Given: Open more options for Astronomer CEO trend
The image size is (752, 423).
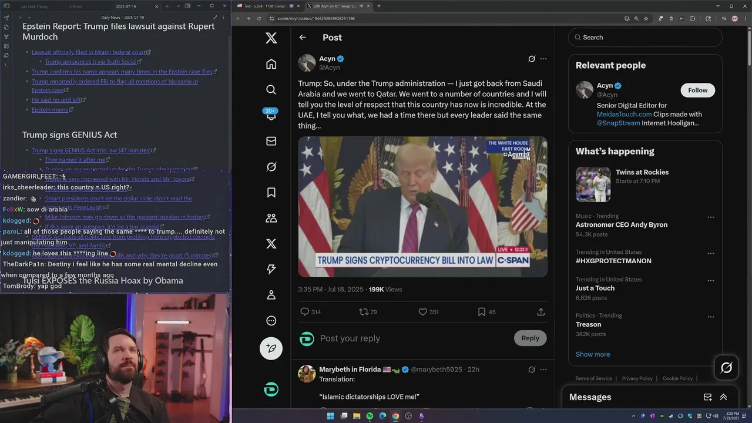Looking at the screenshot, I should (x=710, y=217).
